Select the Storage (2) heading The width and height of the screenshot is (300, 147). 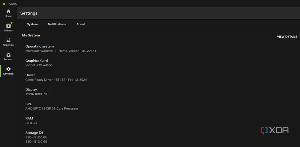click(34, 133)
